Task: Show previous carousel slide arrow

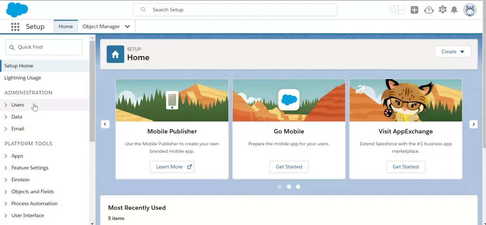Action: (x=105, y=124)
